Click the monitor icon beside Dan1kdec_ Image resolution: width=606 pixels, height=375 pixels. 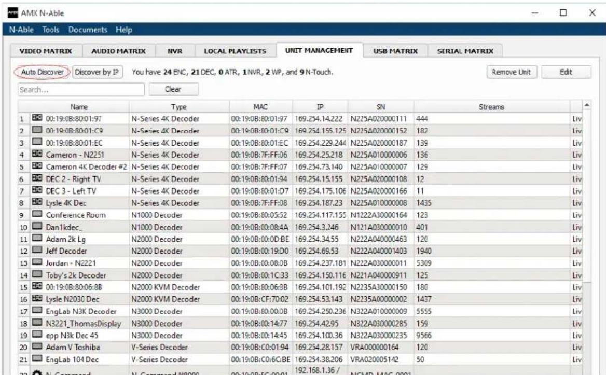coord(37,226)
